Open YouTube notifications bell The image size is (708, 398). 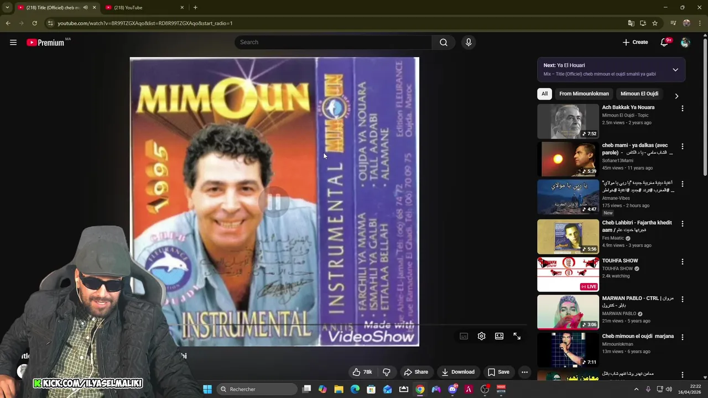pos(664,42)
